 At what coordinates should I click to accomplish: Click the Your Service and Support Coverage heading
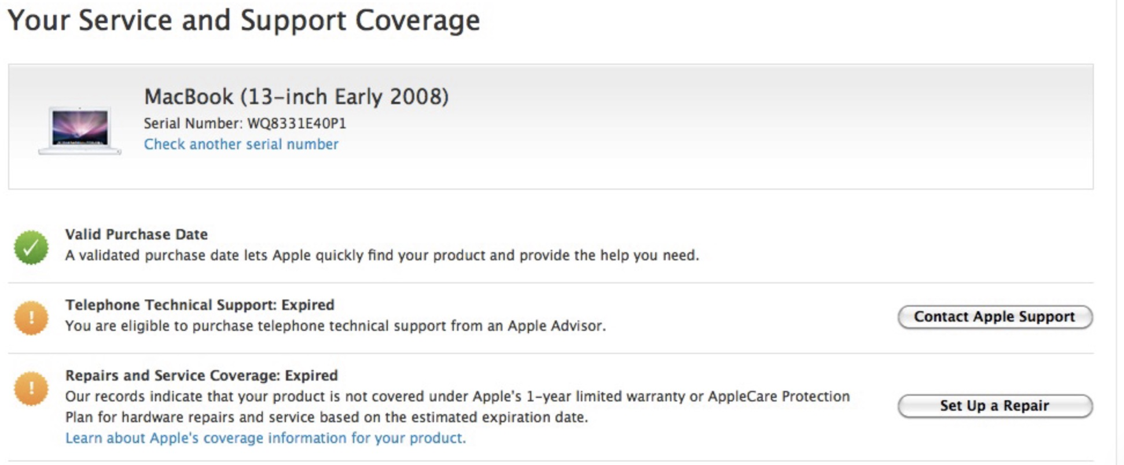[244, 21]
